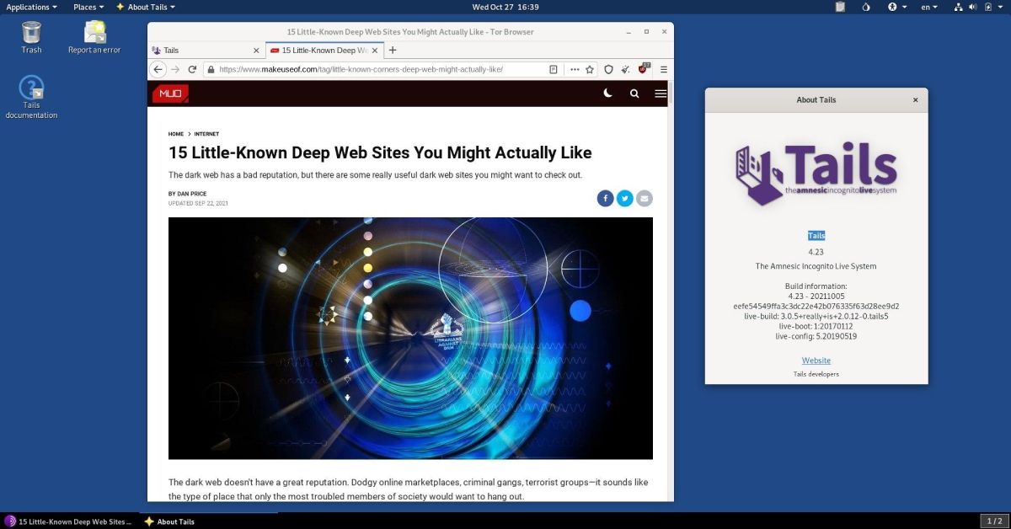Share the article via the Facebook icon
The height and width of the screenshot is (529, 1011).
tap(605, 198)
